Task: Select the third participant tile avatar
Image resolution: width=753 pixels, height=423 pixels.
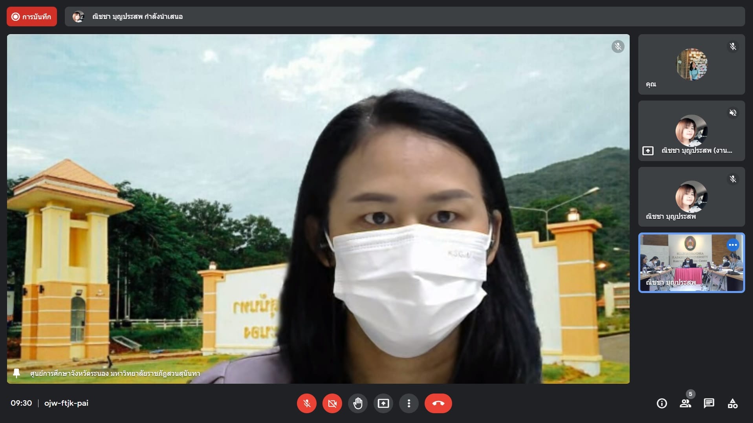Action: 692,197
